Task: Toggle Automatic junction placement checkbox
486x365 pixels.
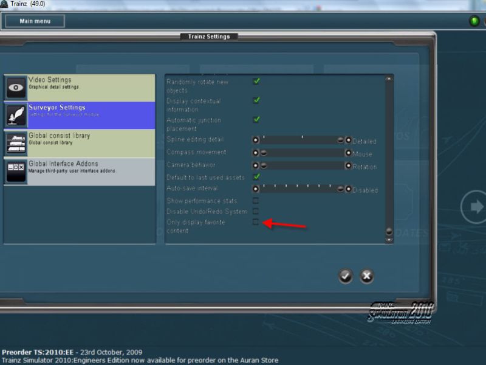Action: tap(256, 119)
